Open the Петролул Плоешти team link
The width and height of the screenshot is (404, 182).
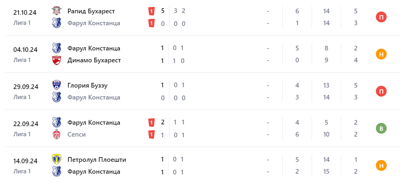coord(97,160)
